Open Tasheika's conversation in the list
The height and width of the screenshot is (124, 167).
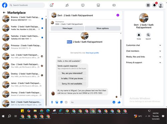23,37
